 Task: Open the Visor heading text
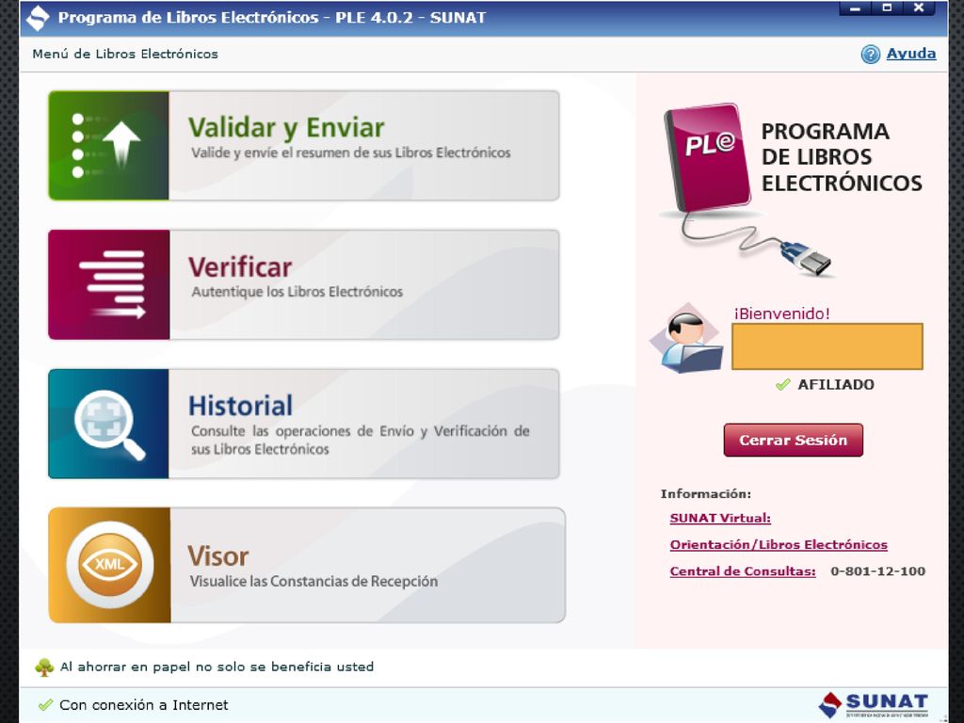218,556
